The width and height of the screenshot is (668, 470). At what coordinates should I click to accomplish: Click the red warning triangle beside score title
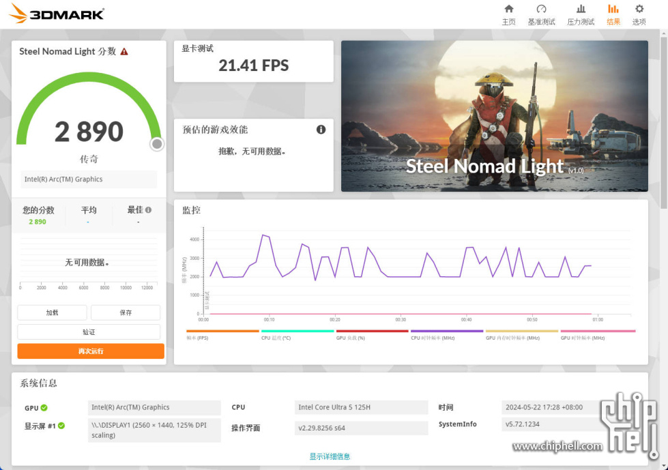point(124,52)
